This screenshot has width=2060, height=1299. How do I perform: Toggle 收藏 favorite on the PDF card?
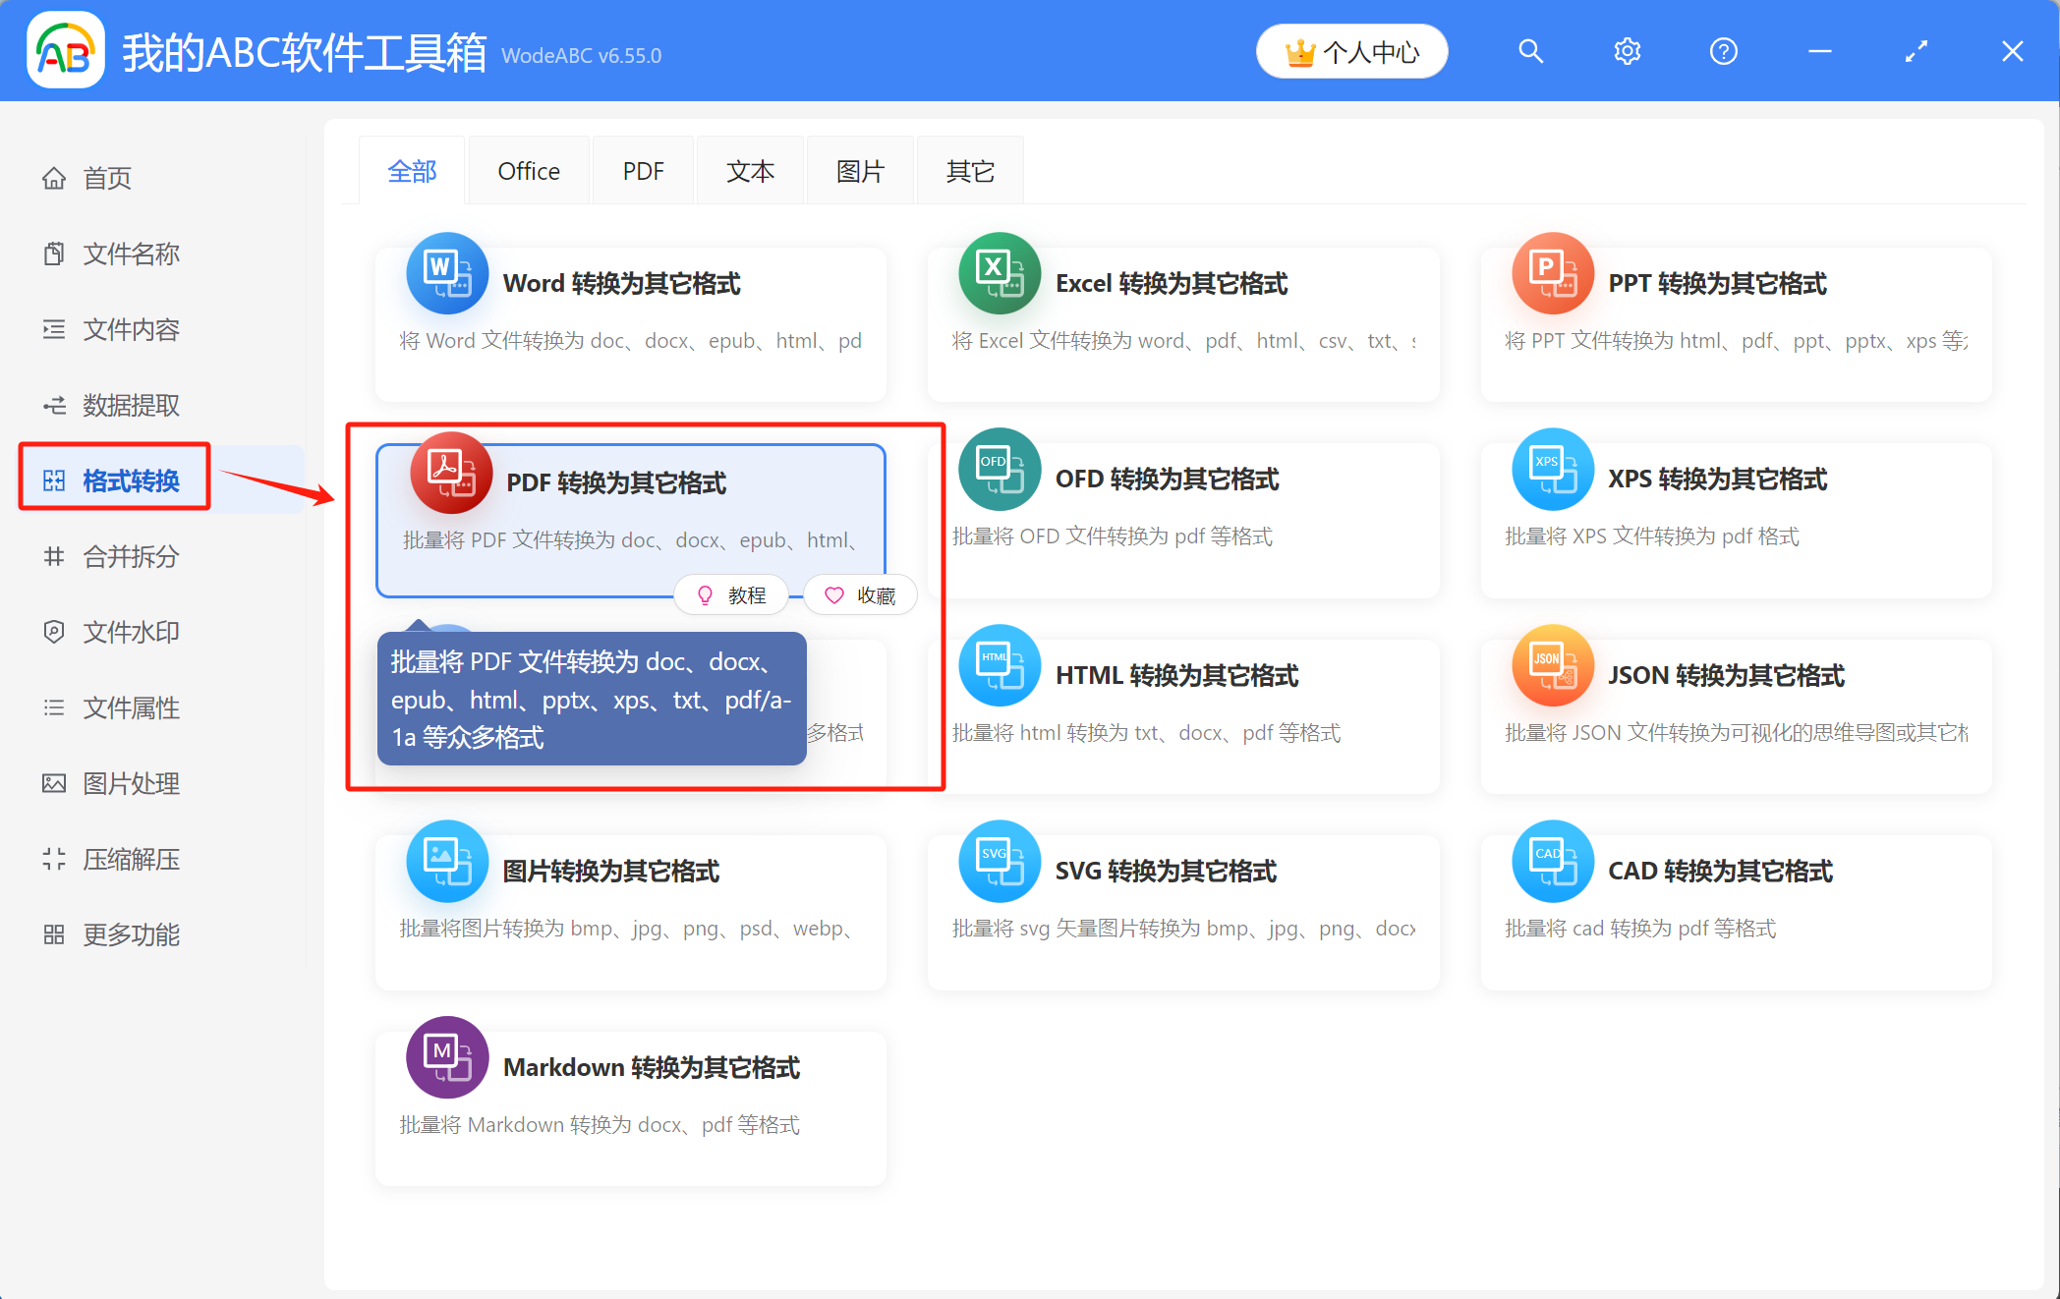(859, 594)
